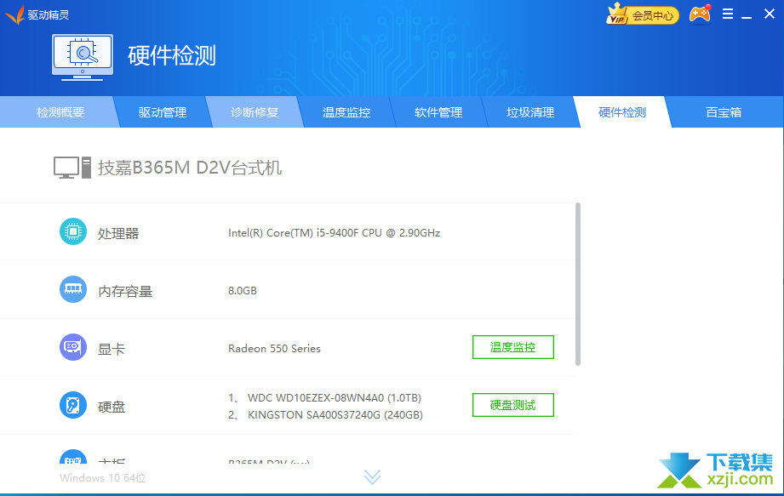The image size is (784, 496).
Task: Select the Intel Core i5-9400F CPU text
Action: click(x=334, y=233)
